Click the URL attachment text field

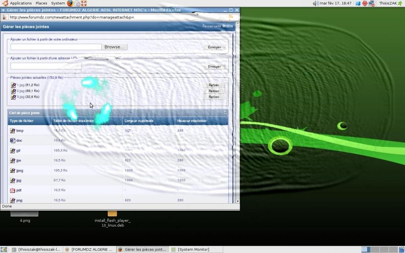46,66
